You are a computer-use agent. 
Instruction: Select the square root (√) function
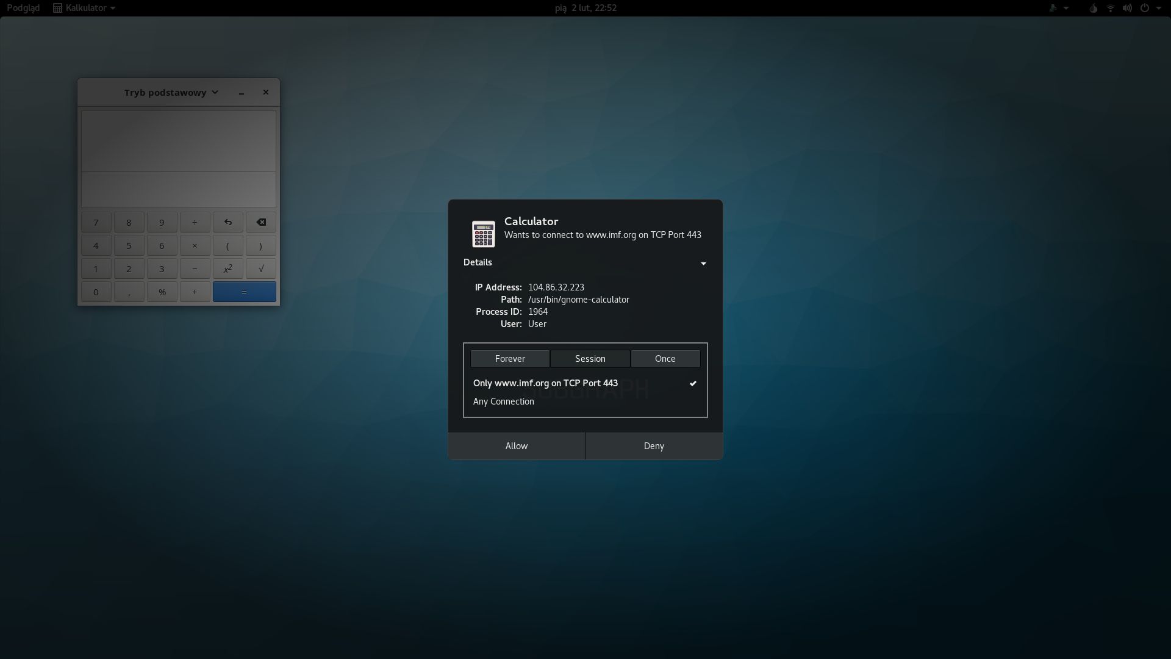pos(260,268)
